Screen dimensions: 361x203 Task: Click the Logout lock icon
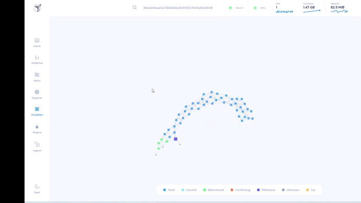37,144
